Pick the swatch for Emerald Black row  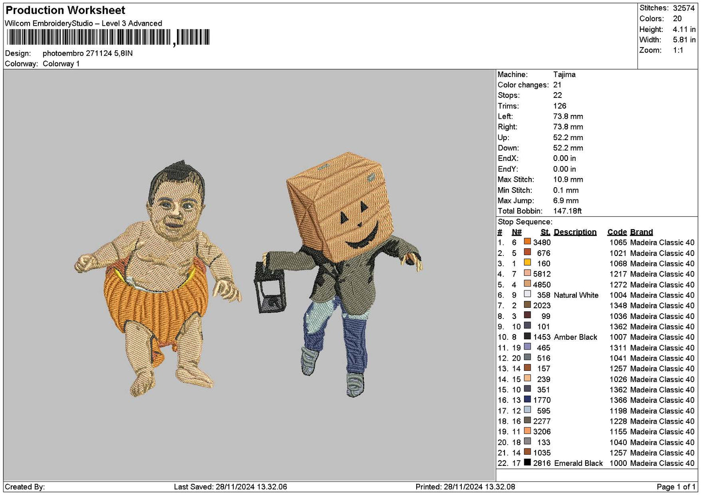(527, 462)
